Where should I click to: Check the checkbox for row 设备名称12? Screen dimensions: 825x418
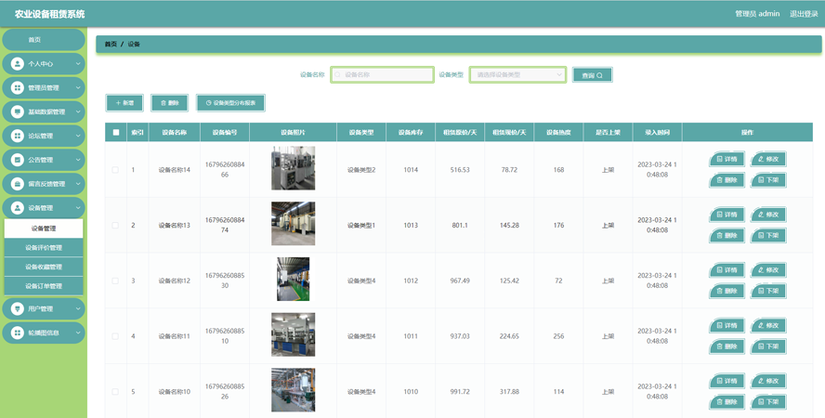[x=115, y=281]
